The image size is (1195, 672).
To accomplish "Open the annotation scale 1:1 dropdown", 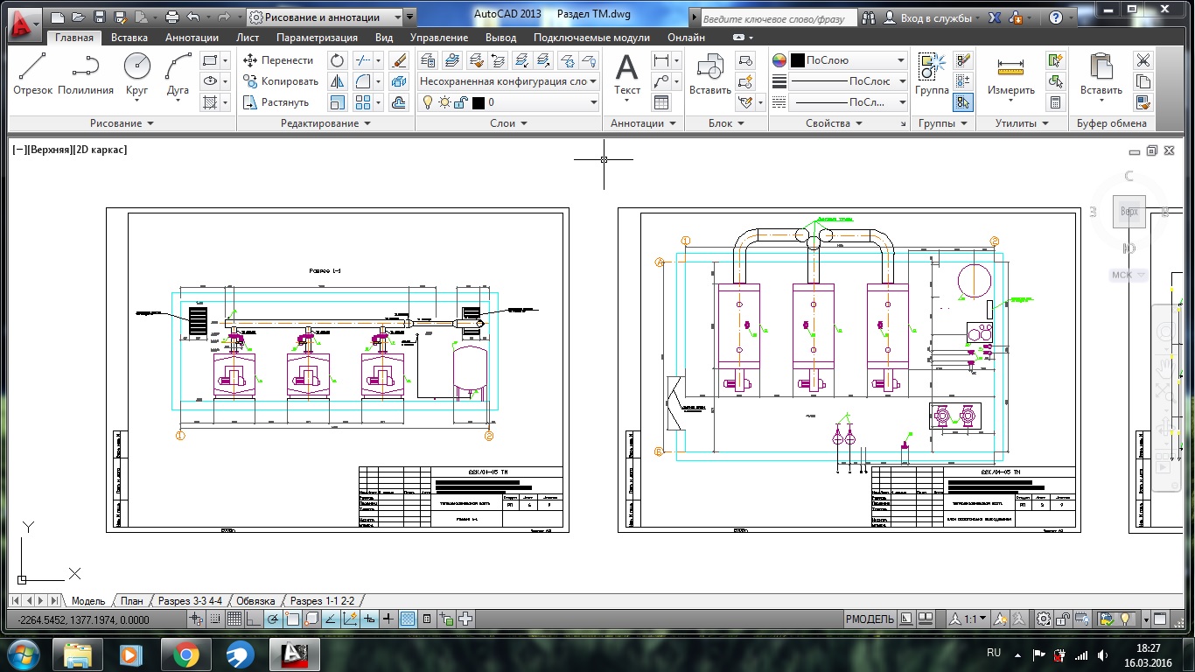I will pyautogui.click(x=970, y=619).
